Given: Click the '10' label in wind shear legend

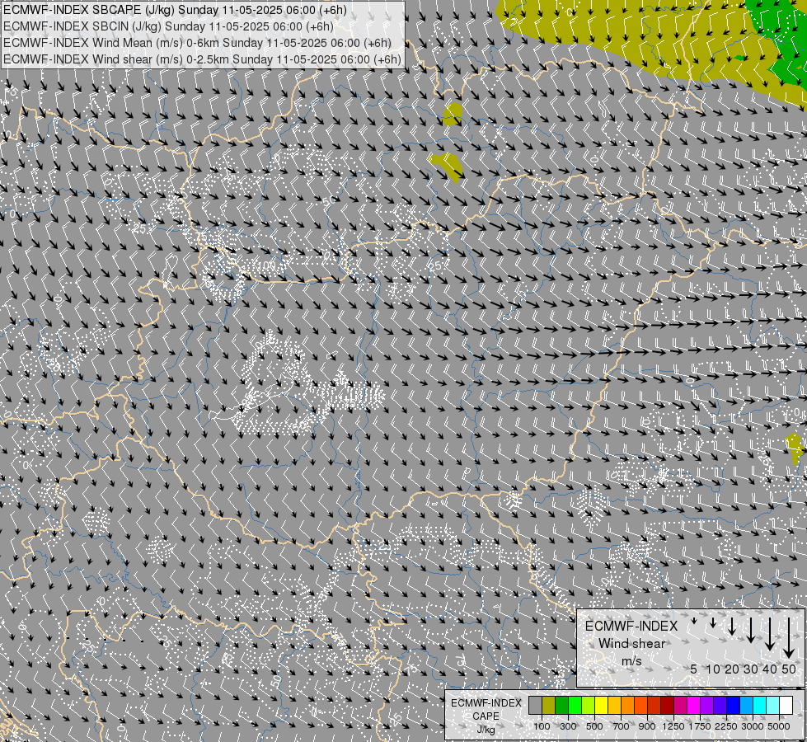Looking at the screenshot, I should point(713,669).
